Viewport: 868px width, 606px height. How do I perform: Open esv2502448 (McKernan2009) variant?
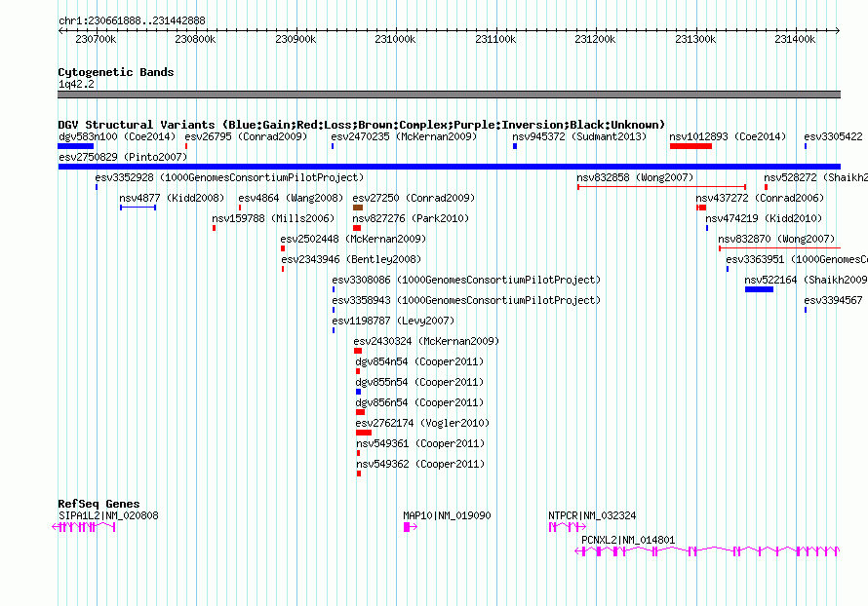point(353,239)
